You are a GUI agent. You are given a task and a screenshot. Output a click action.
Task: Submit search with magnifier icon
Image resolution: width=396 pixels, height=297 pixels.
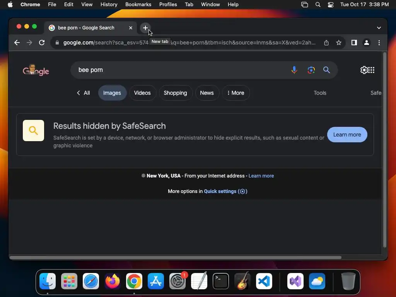point(326,70)
